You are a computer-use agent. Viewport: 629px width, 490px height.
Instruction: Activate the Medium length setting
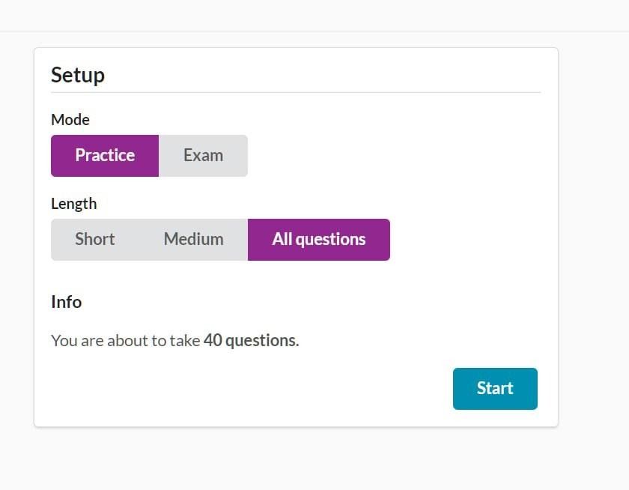click(192, 239)
